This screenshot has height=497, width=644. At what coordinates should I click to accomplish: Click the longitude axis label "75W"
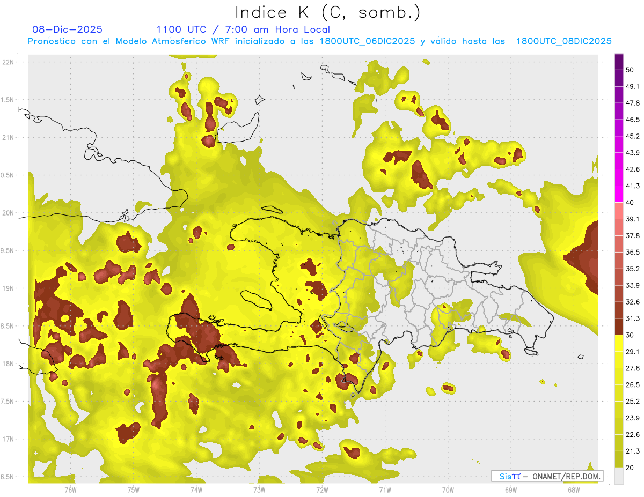click(x=134, y=490)
